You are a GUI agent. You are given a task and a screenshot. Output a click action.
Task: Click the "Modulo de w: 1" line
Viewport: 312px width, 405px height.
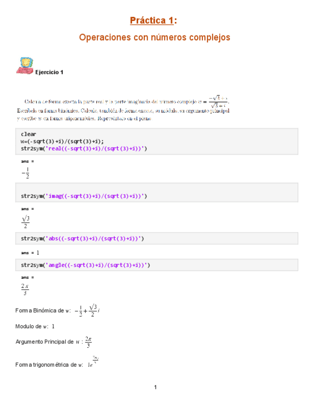(35, 326)
